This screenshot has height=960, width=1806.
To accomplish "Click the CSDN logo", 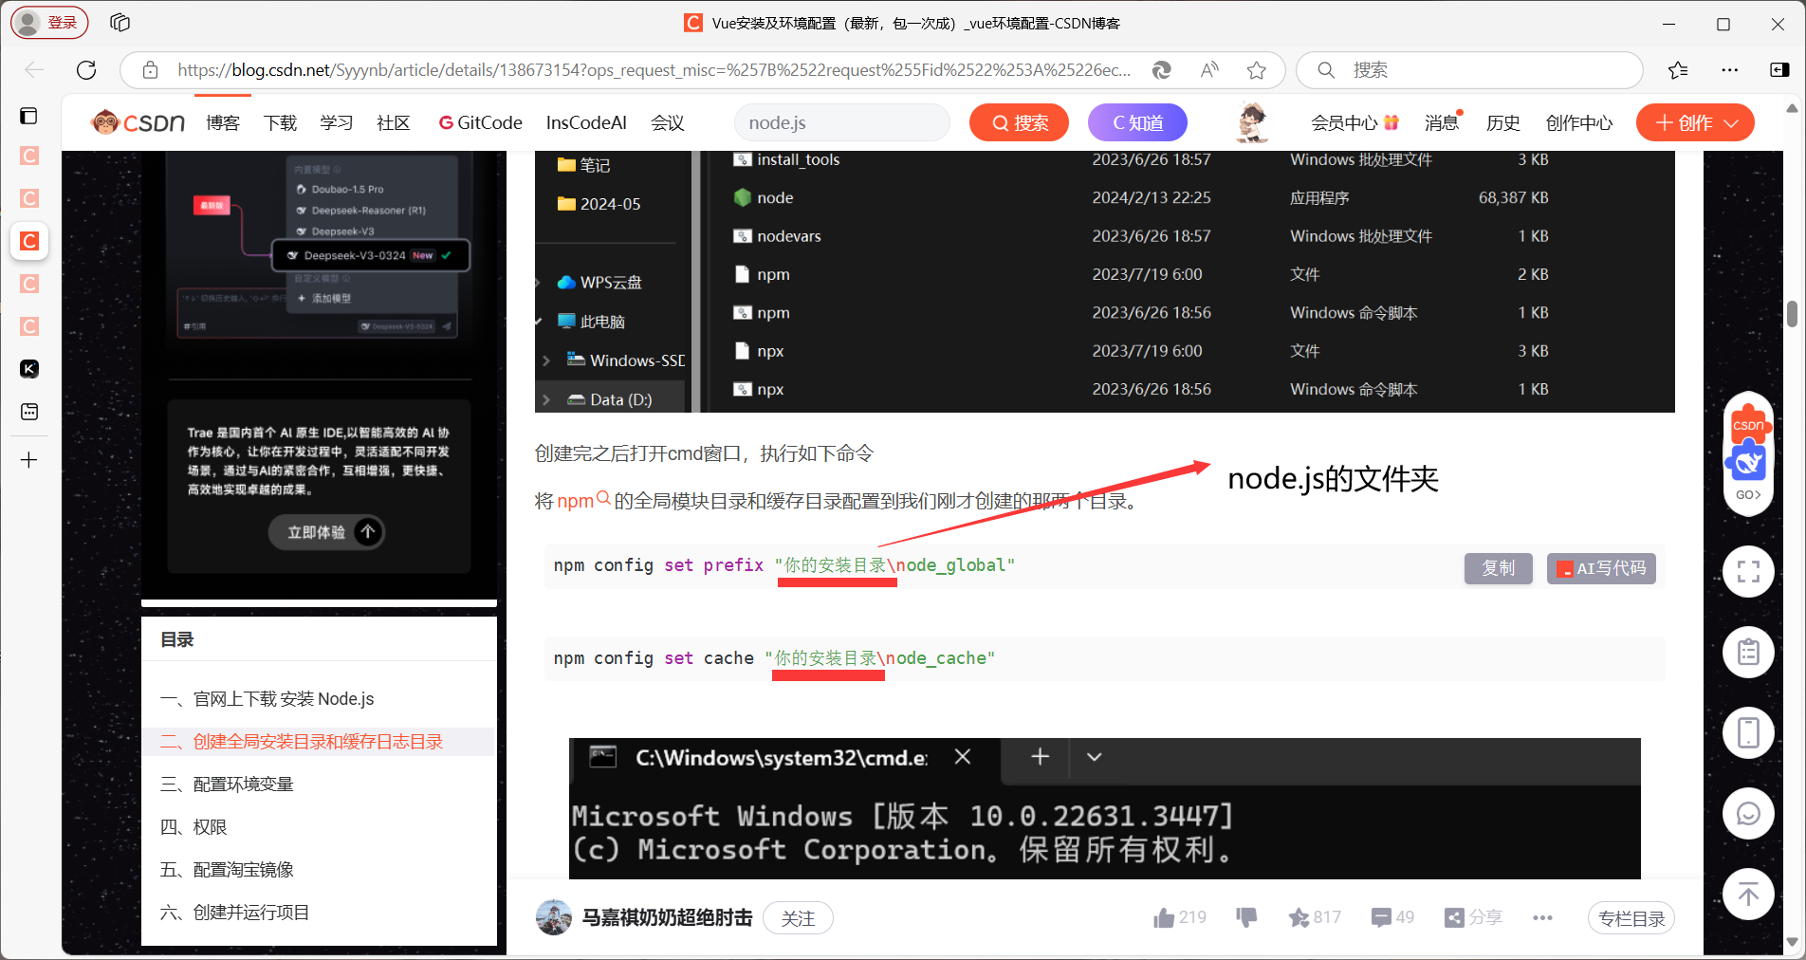I will [138, 122].
